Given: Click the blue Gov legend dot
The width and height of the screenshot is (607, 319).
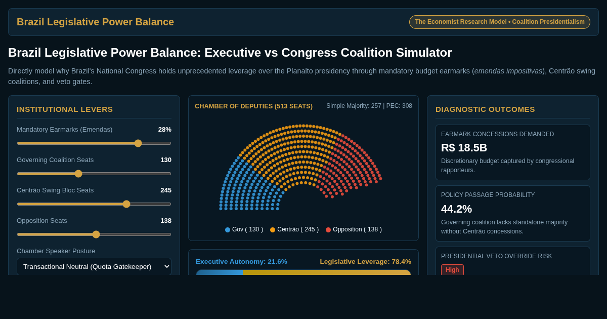Looking at the screenshot, I should 228,230.
